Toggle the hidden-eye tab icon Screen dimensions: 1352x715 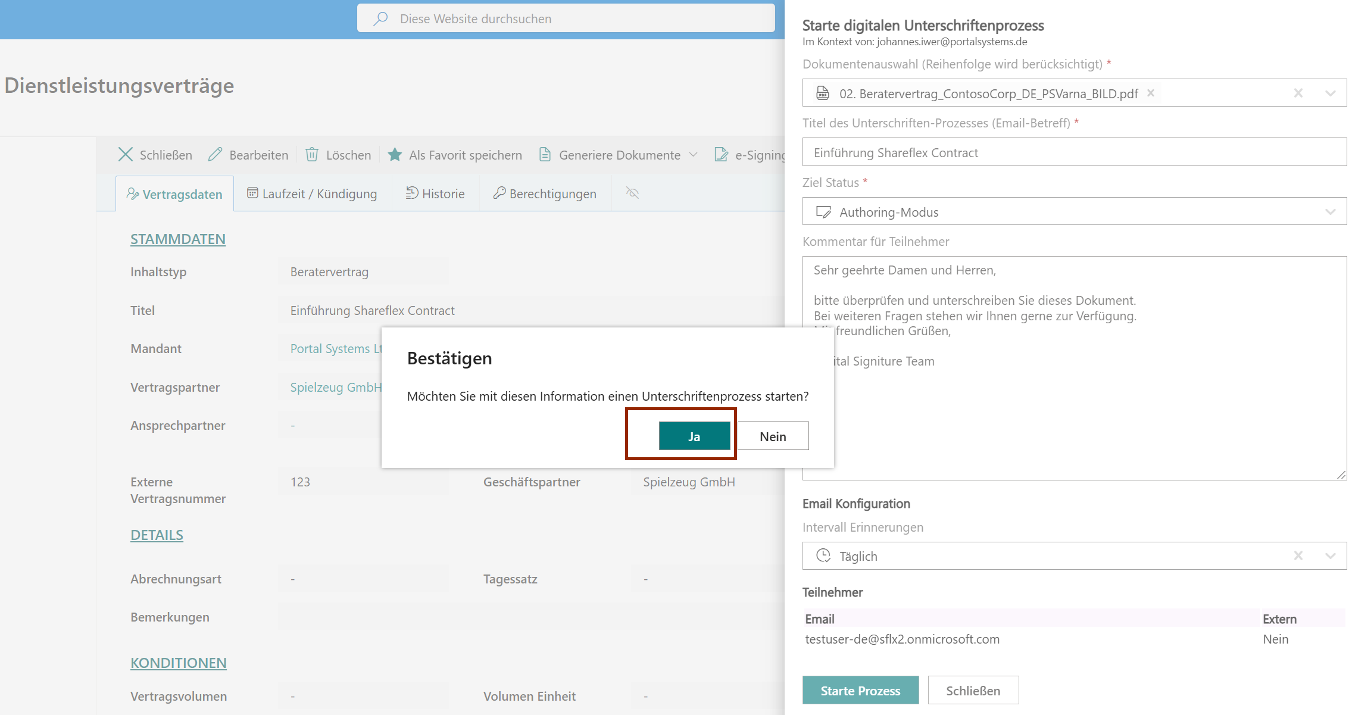pyautogui.click(x=632, y=193)
